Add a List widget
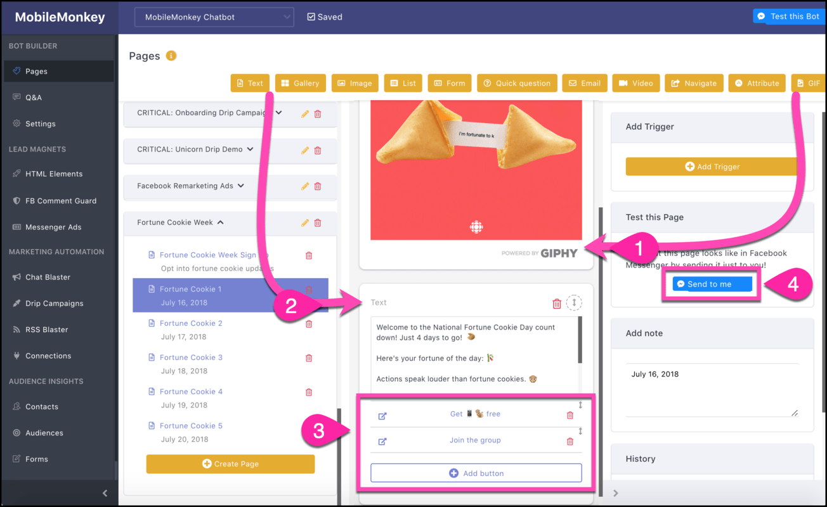The height and width of the screenshot is (507, 827). pos(403,83)
